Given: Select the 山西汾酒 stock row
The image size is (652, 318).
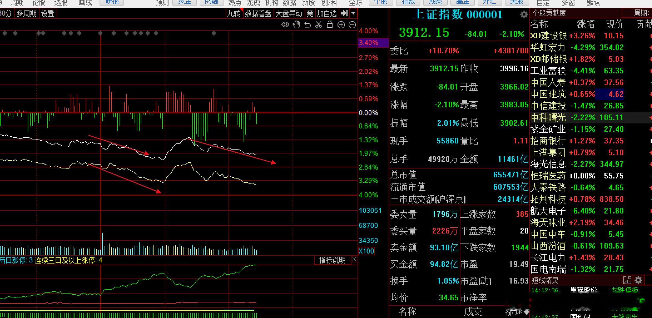Looking at the screenshot, I should pyautogui.click(x=591, y=246).
